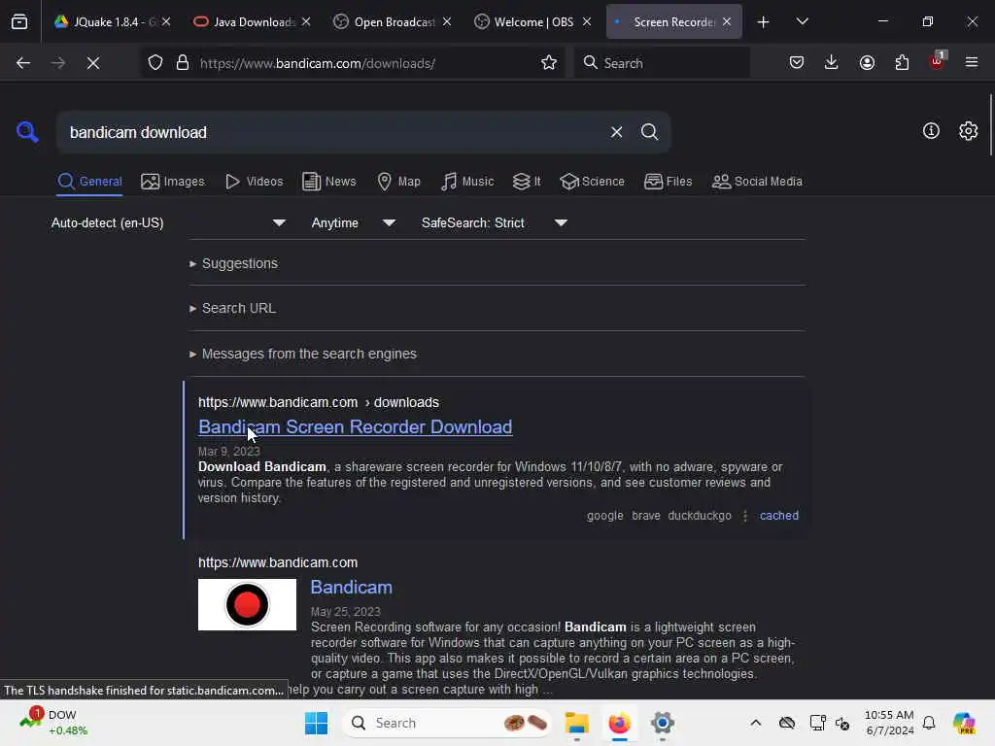
Task: Select Social Media search category
Action: tap(756, 182)
